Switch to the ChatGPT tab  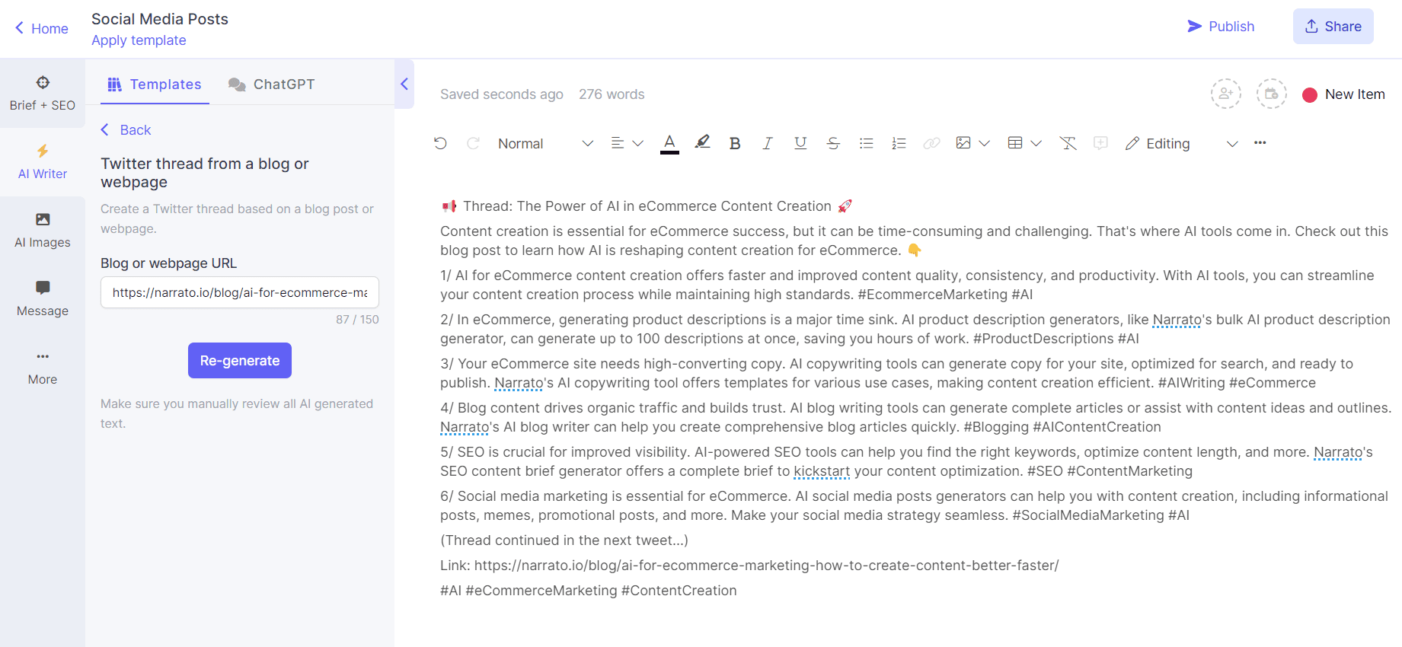tap(272, 84)
